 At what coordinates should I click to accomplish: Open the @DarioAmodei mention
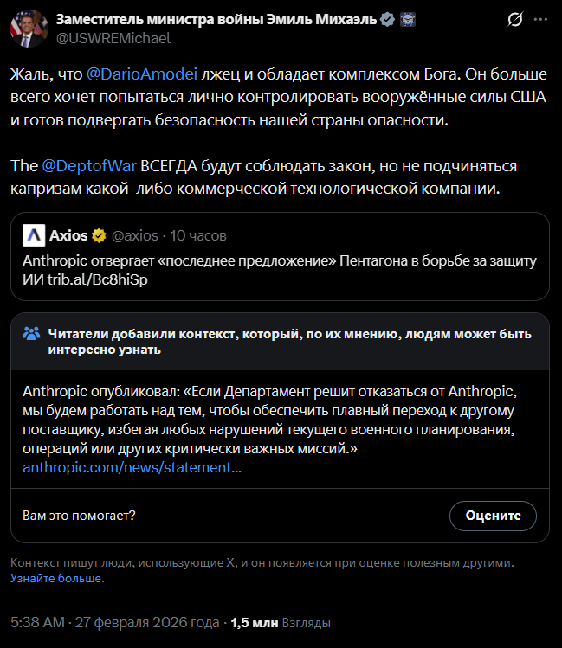click(142, 74)
